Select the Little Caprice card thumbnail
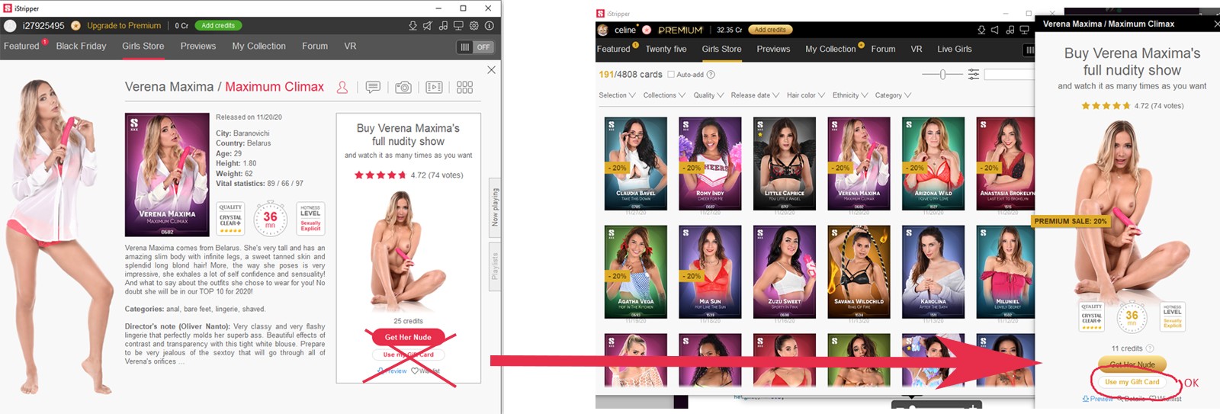Viewport: 1220px width, 414px height. pyautogui.click(x=784, y=164)
